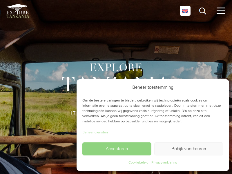Click the partially hidden IT subtitle text
The height and width of the screenshot is (174, 232).
73,113
